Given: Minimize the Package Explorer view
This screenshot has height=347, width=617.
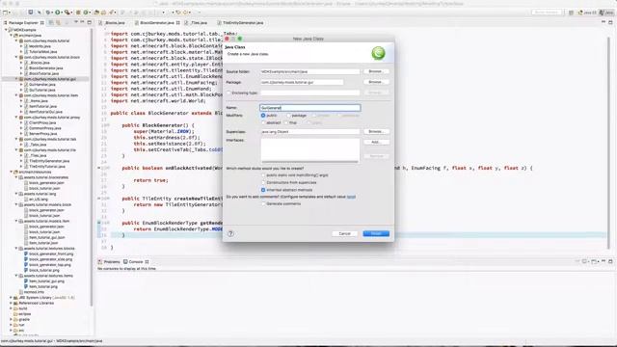Looking at the screenshot, I should [83, 22].
